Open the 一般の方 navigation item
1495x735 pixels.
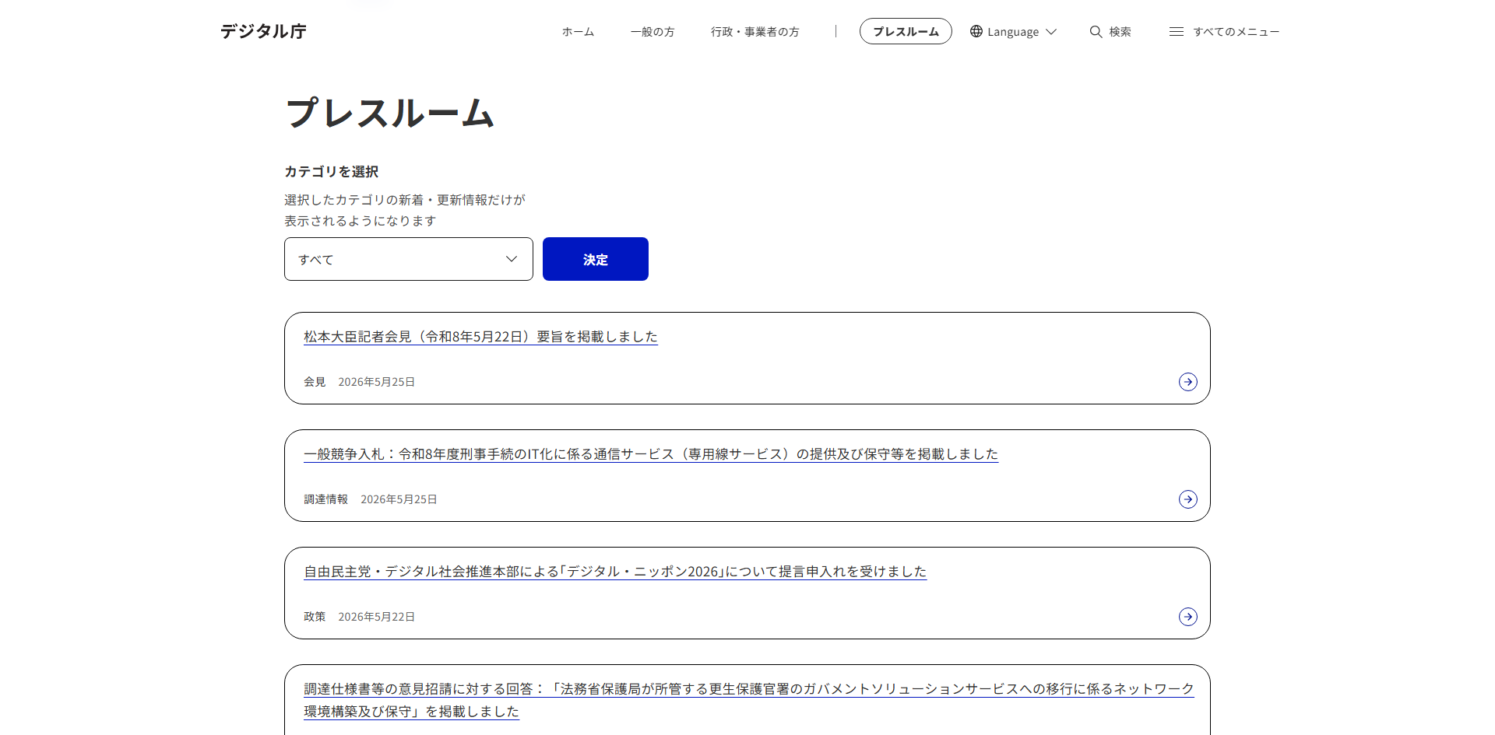pyautogui.click(x=653, y=32)
